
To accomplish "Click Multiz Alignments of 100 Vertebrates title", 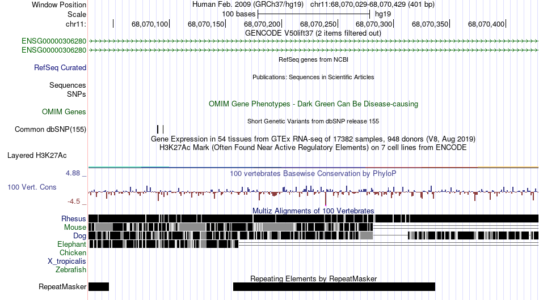I will point(313,211).
